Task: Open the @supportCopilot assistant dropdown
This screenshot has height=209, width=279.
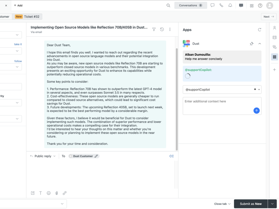Action: point(259,90)
